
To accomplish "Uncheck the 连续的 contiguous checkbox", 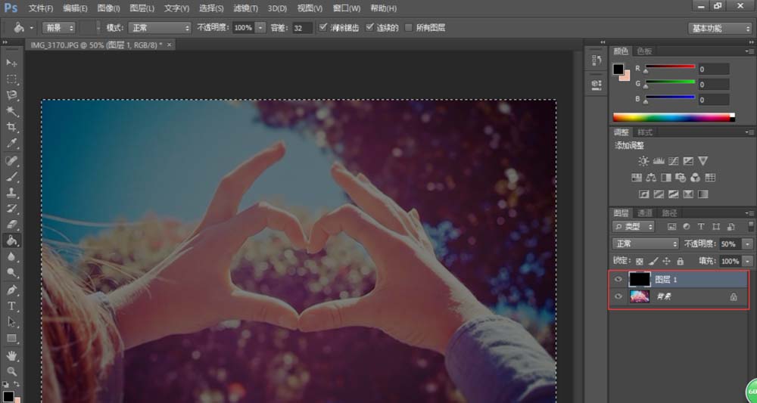I will click(370, 27).
